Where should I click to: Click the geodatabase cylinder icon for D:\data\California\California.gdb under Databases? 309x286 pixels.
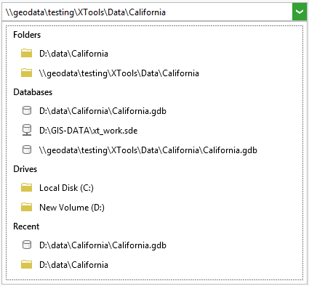pyautogui.click(x=27, y=110)
